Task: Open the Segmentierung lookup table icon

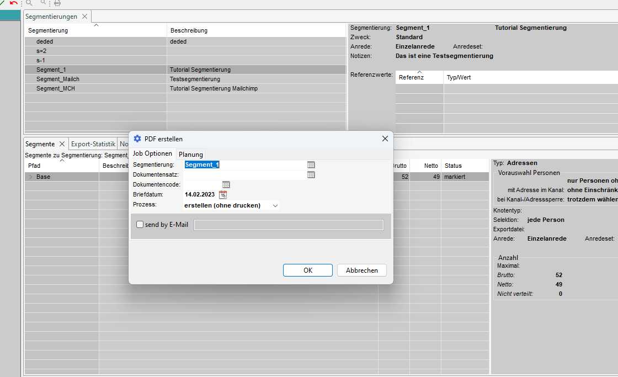Action: [311, 164]
